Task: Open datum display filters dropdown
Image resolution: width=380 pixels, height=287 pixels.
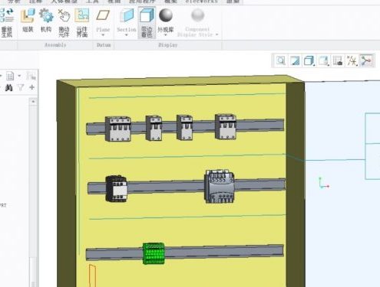Action: point(352,60)
